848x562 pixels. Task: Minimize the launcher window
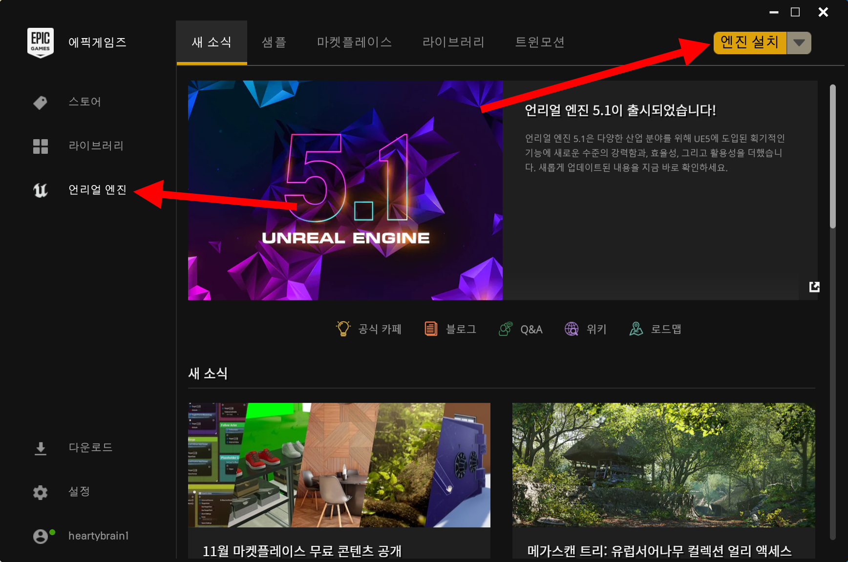[x=774, y=12]
